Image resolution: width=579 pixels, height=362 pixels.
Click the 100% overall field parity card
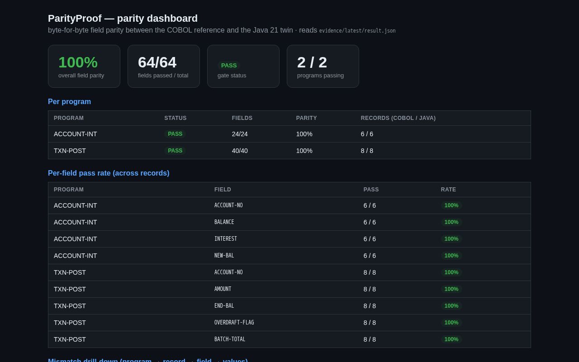tap(84, 66)
